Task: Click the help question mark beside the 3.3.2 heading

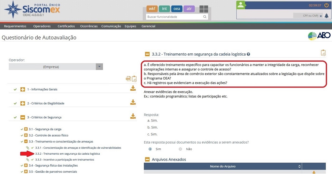Action: [x=248, y=54]
